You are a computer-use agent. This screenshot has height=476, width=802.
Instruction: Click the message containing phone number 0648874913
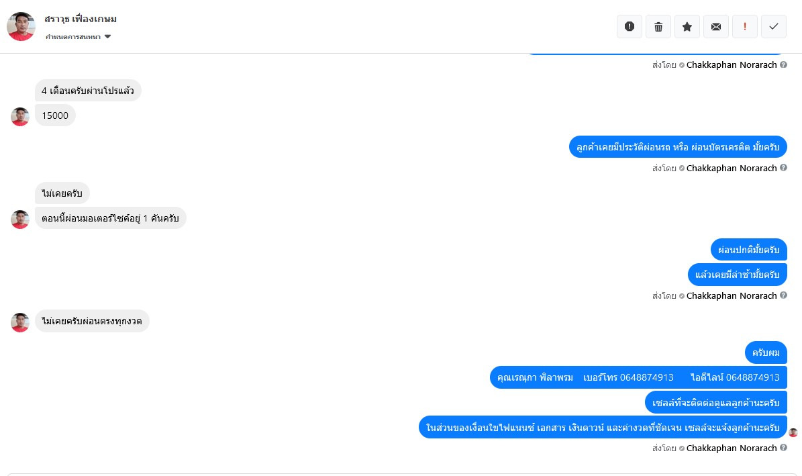coord(638,377)
